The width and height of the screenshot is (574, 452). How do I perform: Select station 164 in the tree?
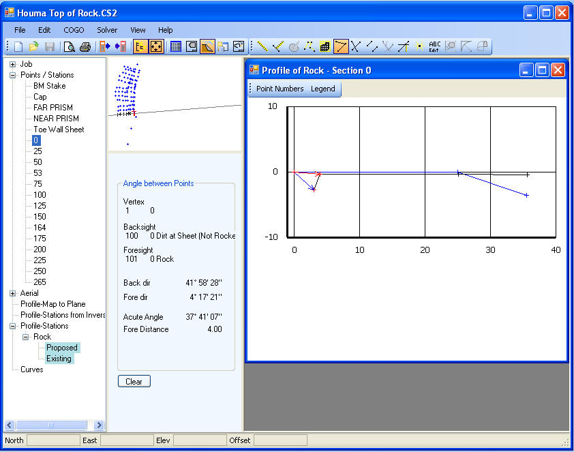tap(40, 228)
